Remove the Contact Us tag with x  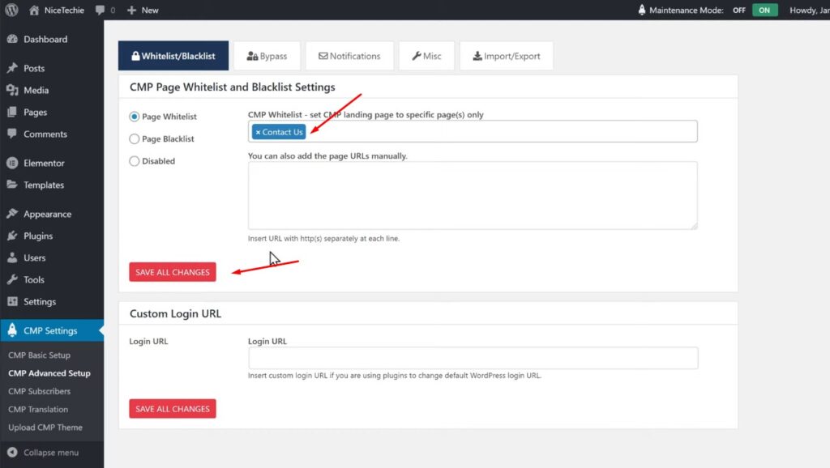point(258,132)
